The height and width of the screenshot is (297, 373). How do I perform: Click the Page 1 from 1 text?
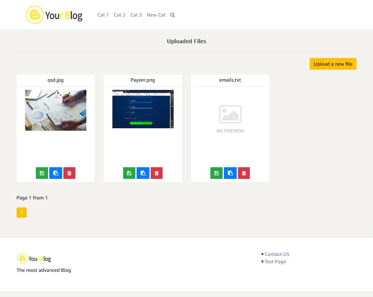point(32,198)
